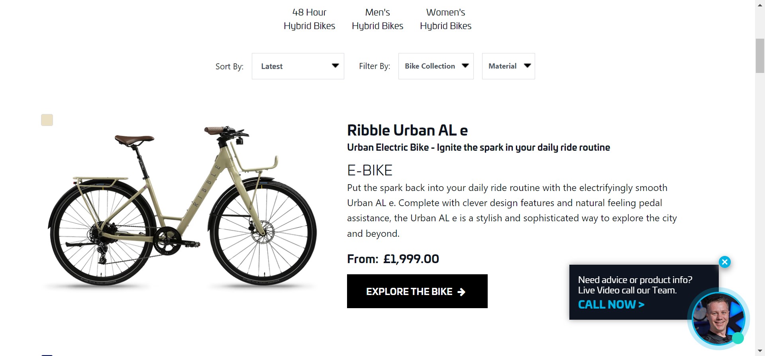Click the scrollbar down arrow
Image resolution: width=765 pixels, height=356 pixels.
(x=760, y=351)
